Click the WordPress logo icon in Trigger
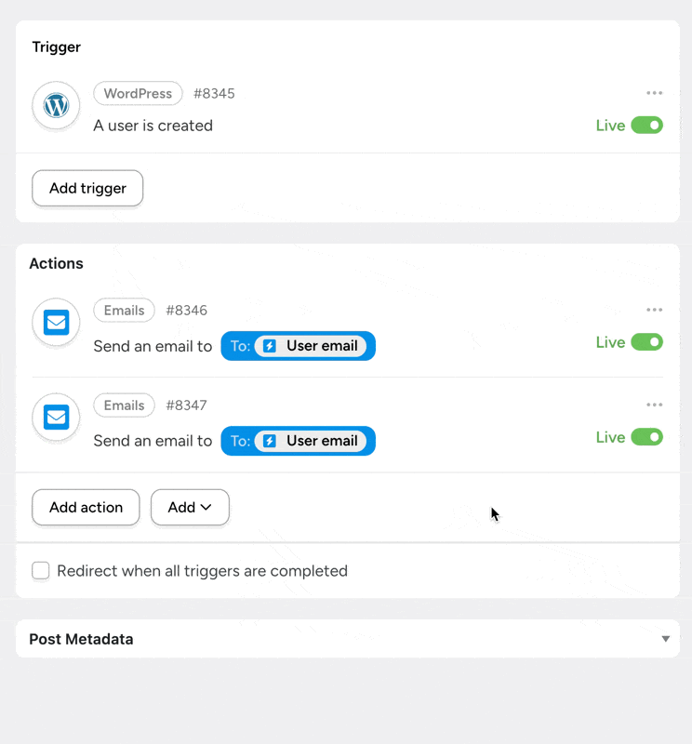This screenshot has height=744, width=692. (57, 106)
